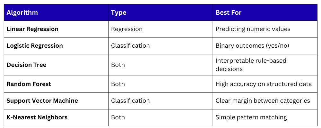Click the Binary outcomes (yes/no) cell
The image size is (321, 128).
pos(252,46)
